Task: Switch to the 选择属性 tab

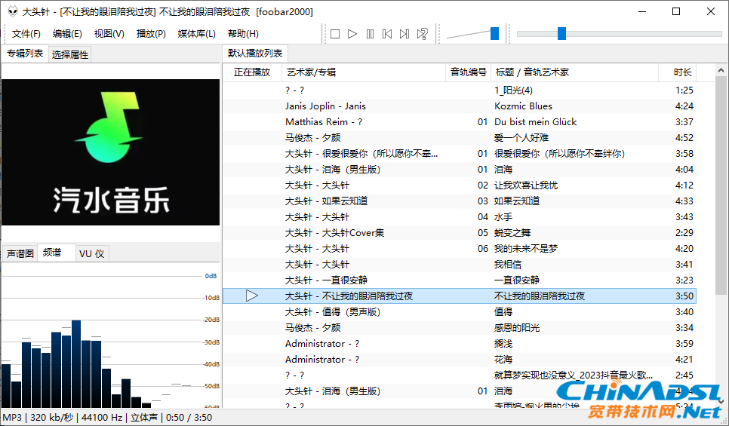Action: click(70, 54)
